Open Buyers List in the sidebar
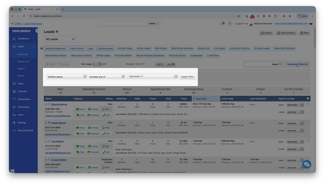The image size is (325, 185). coord(23,62)
